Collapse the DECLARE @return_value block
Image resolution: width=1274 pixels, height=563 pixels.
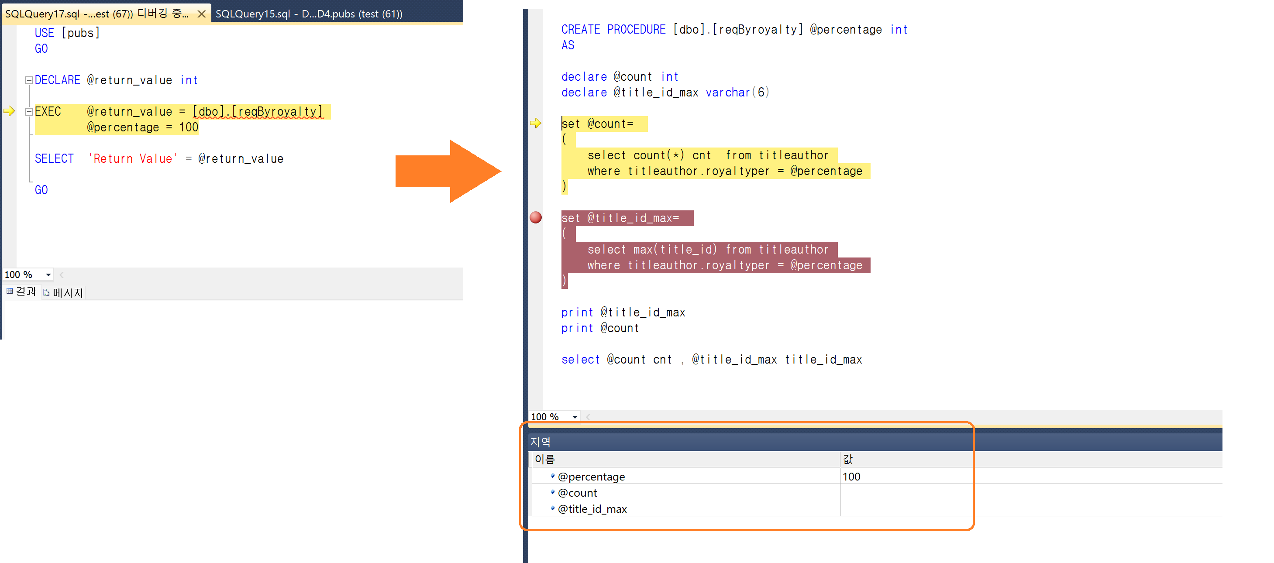pyautogui.click(x=29, y=80)
